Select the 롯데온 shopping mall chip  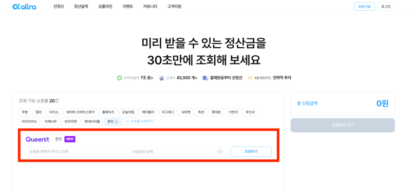[216, 112]
